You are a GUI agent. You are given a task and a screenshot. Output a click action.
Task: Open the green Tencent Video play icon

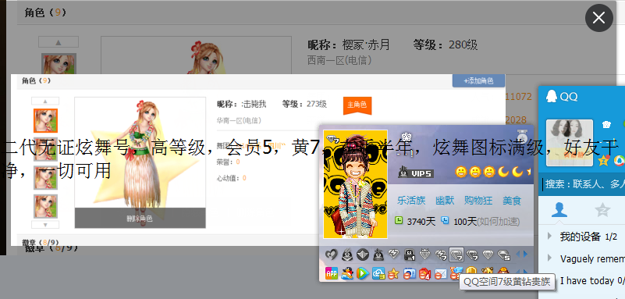(362, 273)
